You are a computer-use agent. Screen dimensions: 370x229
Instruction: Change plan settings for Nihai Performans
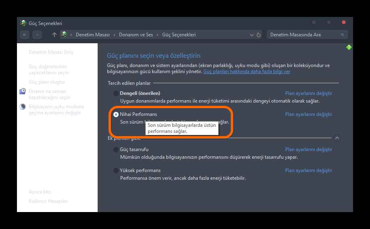pyautogui.click(x=308, y=114)
